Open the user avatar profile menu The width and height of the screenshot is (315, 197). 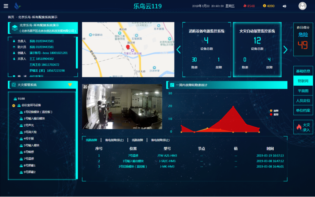click(x=302, y=6)
